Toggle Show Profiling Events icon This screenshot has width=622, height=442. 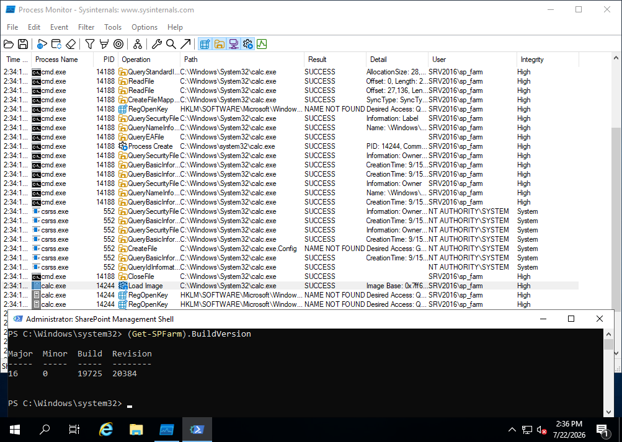click(x=262, y=44)
